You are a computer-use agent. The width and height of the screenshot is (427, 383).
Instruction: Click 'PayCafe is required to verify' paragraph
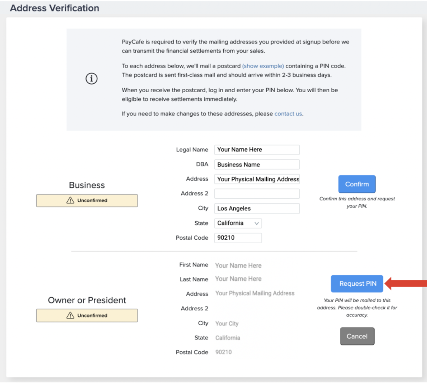pos(235,46)
